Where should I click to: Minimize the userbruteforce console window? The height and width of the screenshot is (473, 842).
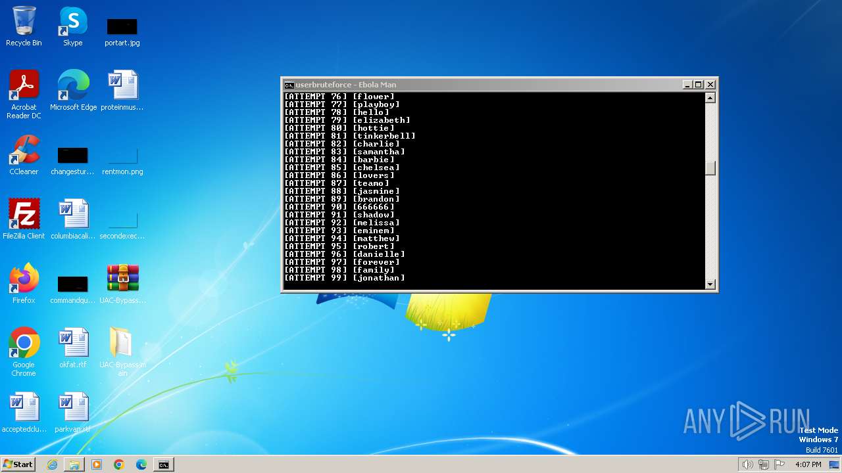(687, 85)
